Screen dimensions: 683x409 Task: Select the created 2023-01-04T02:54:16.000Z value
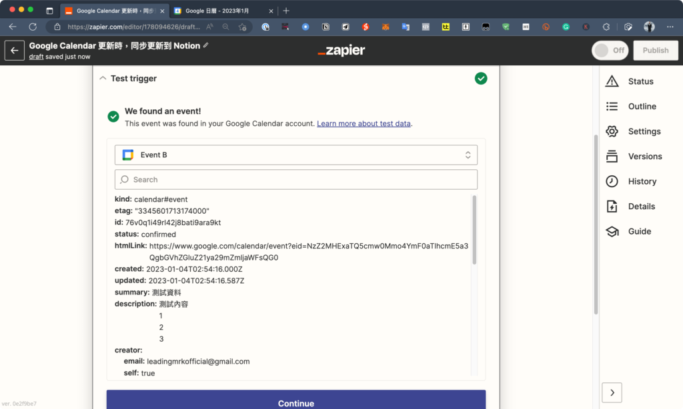coord(194,269)
